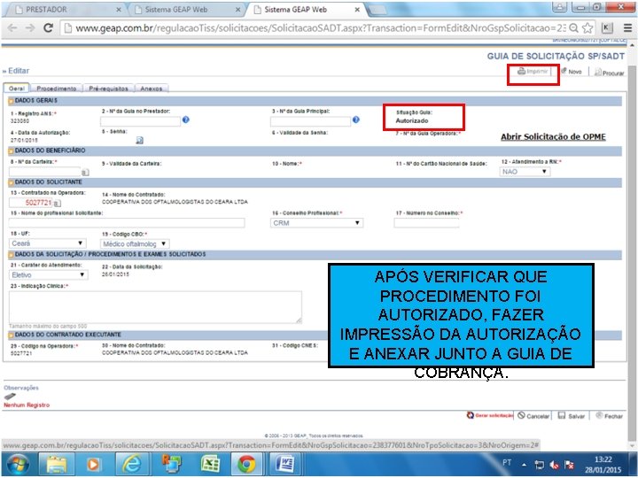Go back in browser history
Image resolution: width=638 pixels, height=478 pixels.
(x=12, y=27)
